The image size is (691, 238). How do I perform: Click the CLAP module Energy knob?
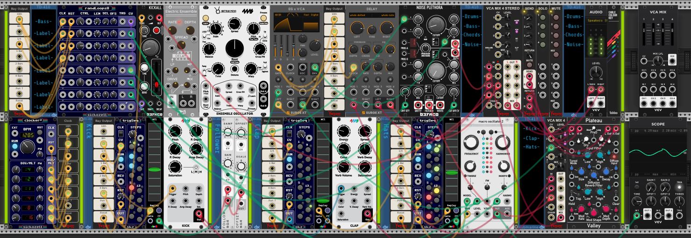pyautogui.click(x=343, y=132)
